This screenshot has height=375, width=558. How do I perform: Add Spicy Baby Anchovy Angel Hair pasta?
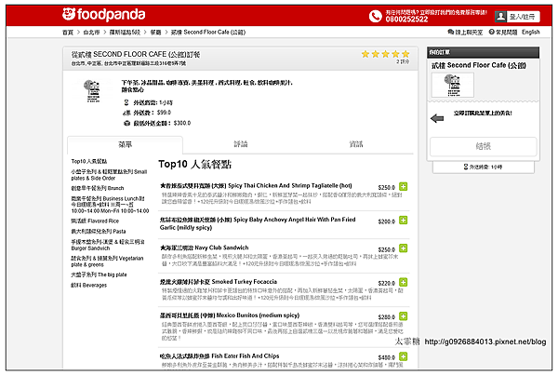tap(404, 221)
